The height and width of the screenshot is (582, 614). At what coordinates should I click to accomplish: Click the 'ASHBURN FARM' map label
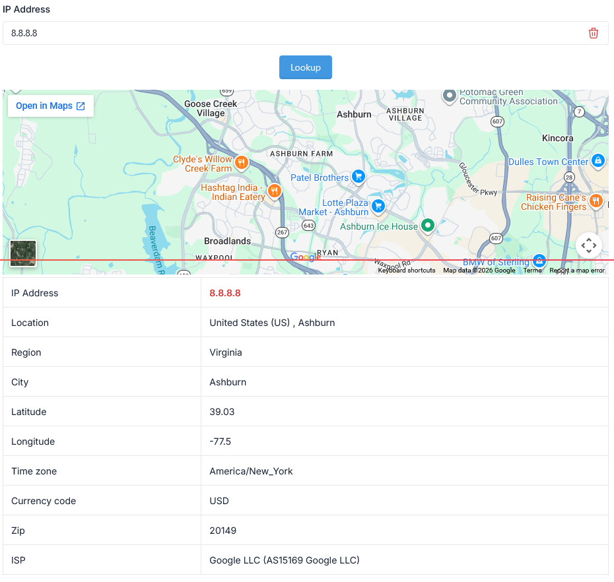click(x=301, y=154)
